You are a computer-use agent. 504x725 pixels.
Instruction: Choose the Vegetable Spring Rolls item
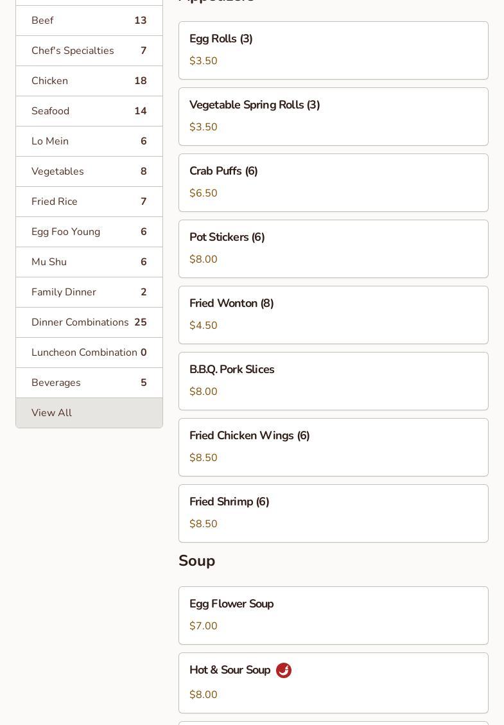tap(333, 116)
